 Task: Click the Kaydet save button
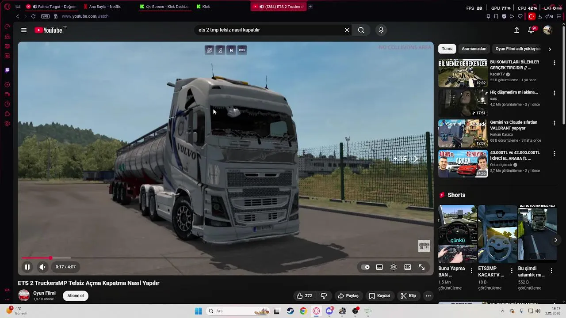tap(379, 296)
